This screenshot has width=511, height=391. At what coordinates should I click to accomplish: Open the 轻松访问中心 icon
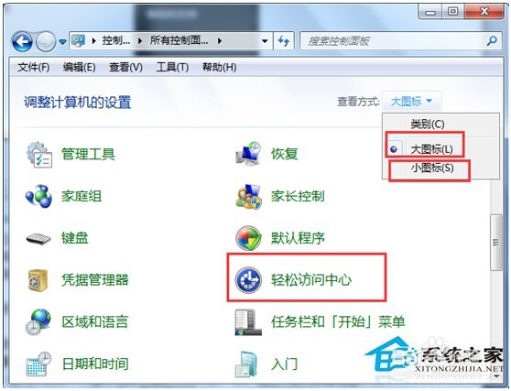(x=248, y=280)
